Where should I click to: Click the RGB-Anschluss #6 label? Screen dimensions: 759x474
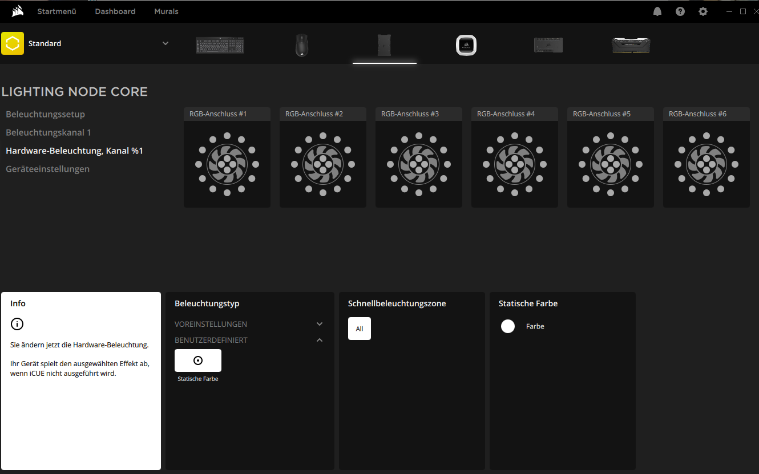(697, 114)
